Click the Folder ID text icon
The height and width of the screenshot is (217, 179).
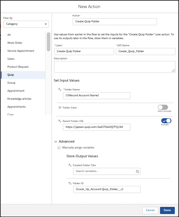(70, 183)
